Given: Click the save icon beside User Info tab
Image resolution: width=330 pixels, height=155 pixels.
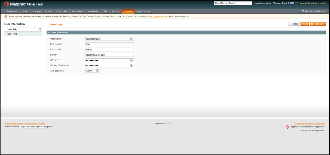Looking at the screenshot, I should tap(40, 29).
